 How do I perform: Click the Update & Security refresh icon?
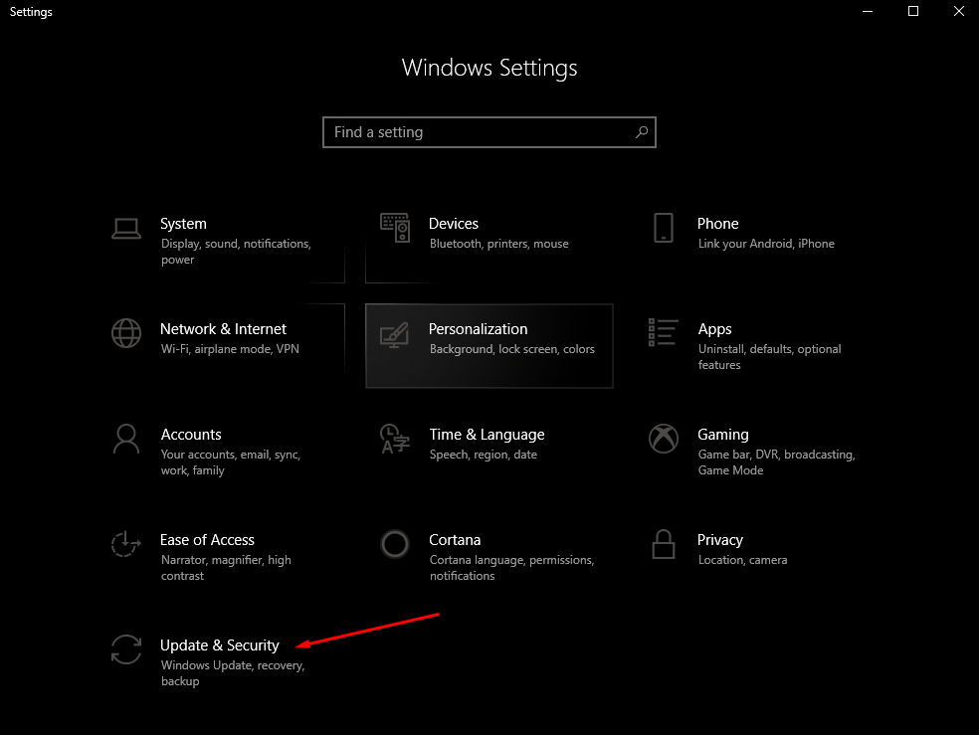pyautogui.click(x=126, y=649)
